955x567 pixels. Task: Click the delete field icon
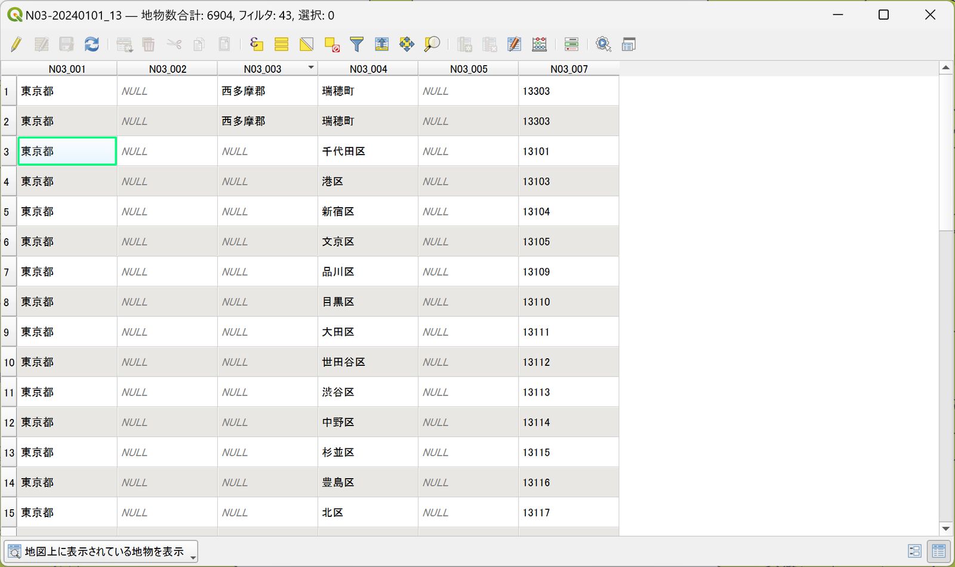[489, 44]
